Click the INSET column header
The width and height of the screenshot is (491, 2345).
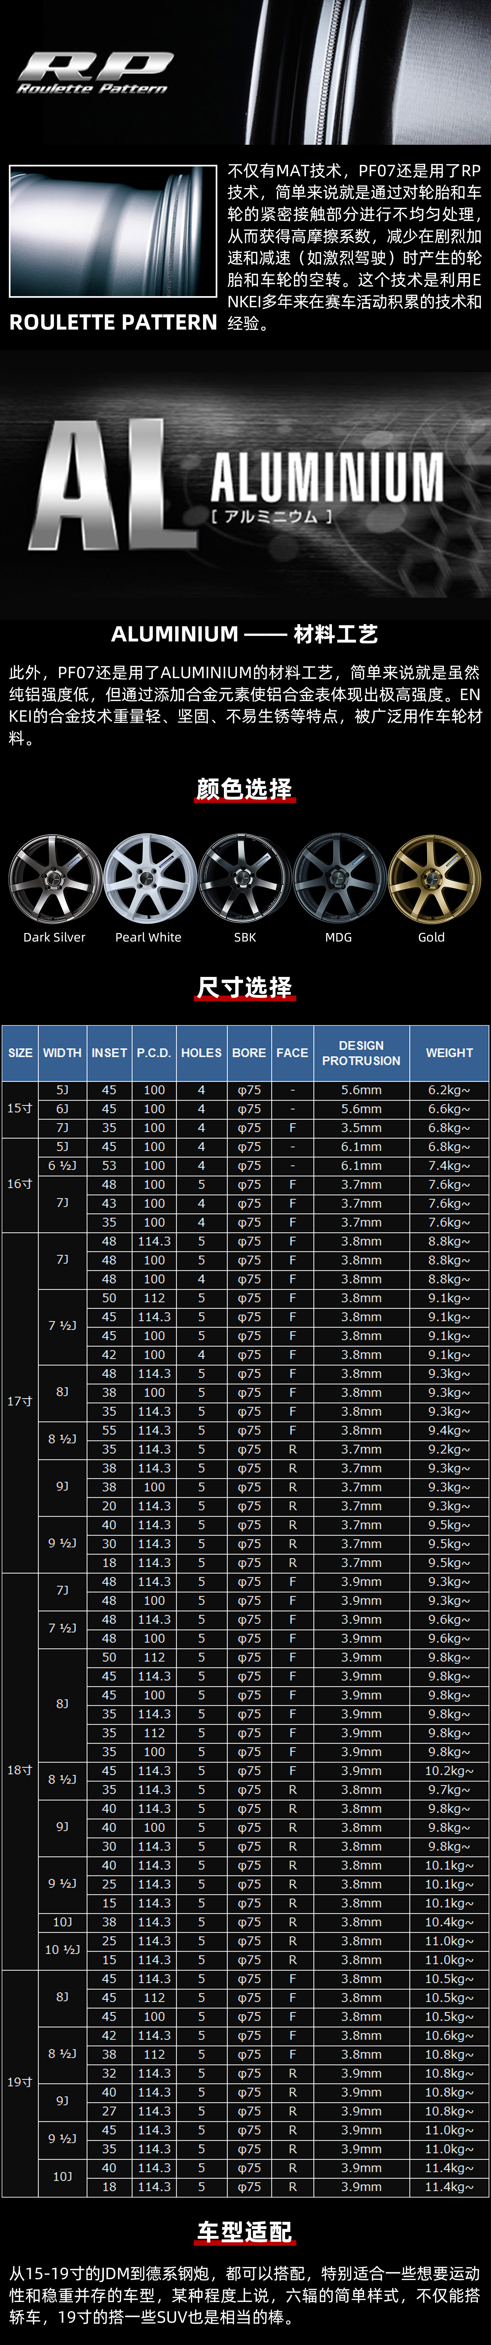tap(109, 1053)
